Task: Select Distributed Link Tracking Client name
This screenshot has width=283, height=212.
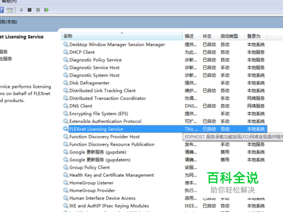Action: (102, 91)
